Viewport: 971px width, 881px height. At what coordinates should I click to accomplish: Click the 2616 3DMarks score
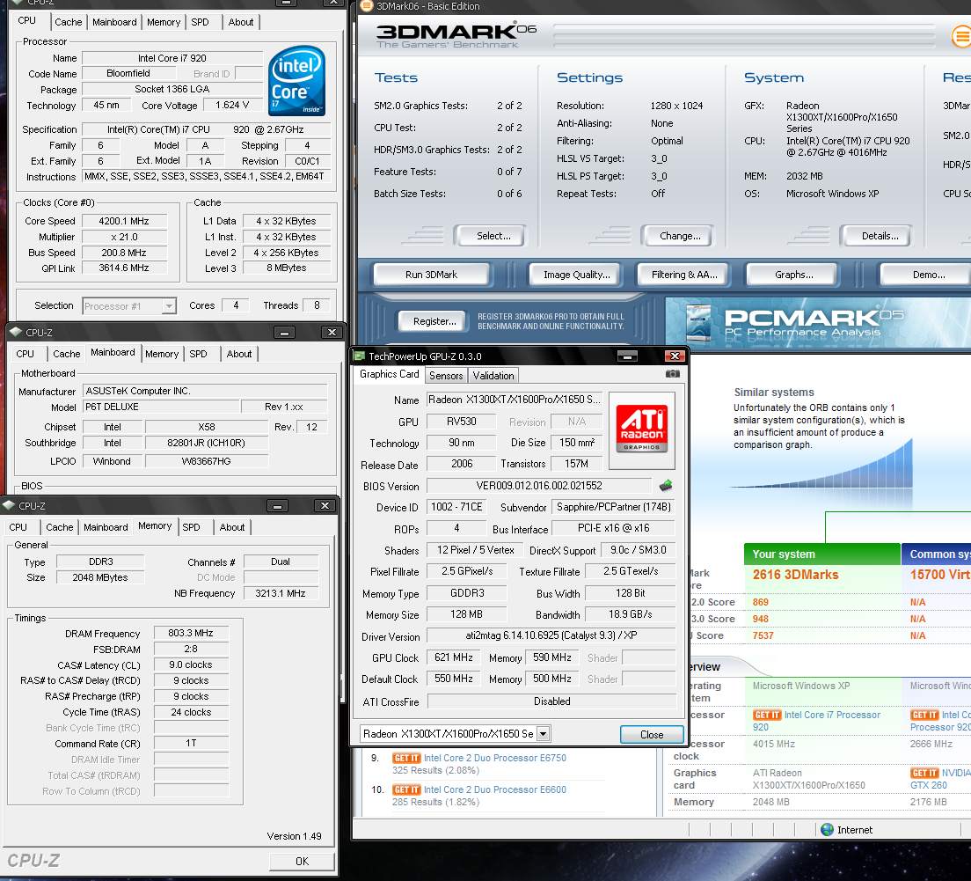coord(795,575)
